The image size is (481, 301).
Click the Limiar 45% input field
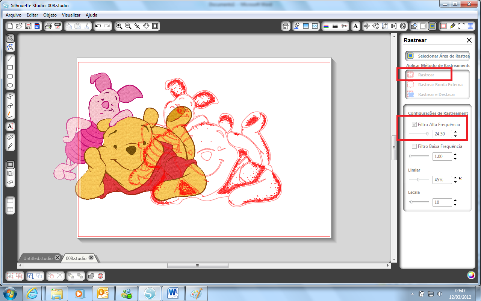tap(442, 179)
